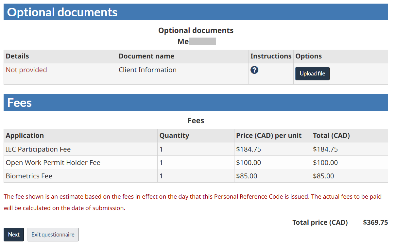Click the Application column header in Fees
This screenshot has height=245, width=395.
(25, 136)
